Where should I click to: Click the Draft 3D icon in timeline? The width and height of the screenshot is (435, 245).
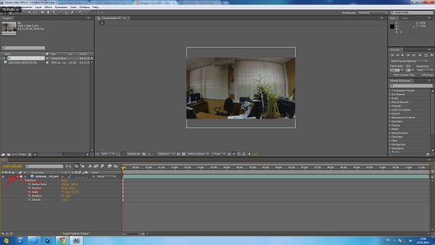tap(83, 166)
